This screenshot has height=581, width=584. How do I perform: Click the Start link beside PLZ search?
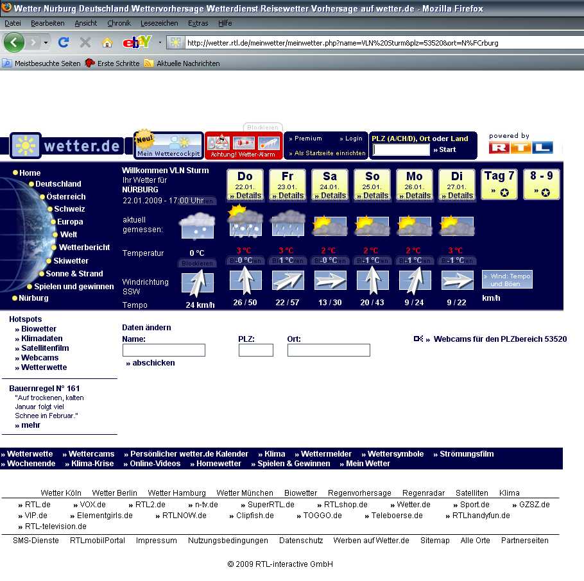pyautogui.click(x=445, y=149)
